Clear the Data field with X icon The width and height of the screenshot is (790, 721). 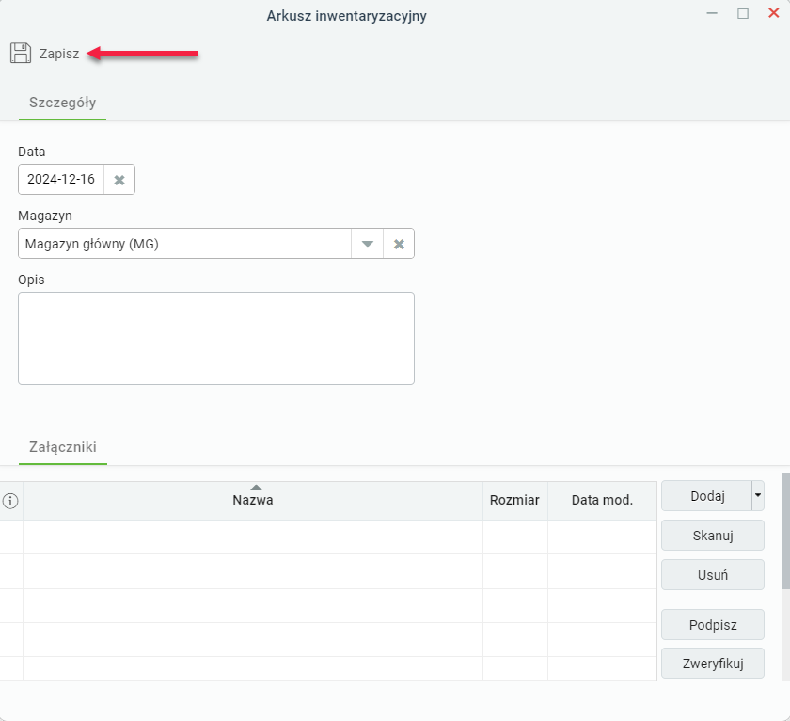(x=119, y=180)
